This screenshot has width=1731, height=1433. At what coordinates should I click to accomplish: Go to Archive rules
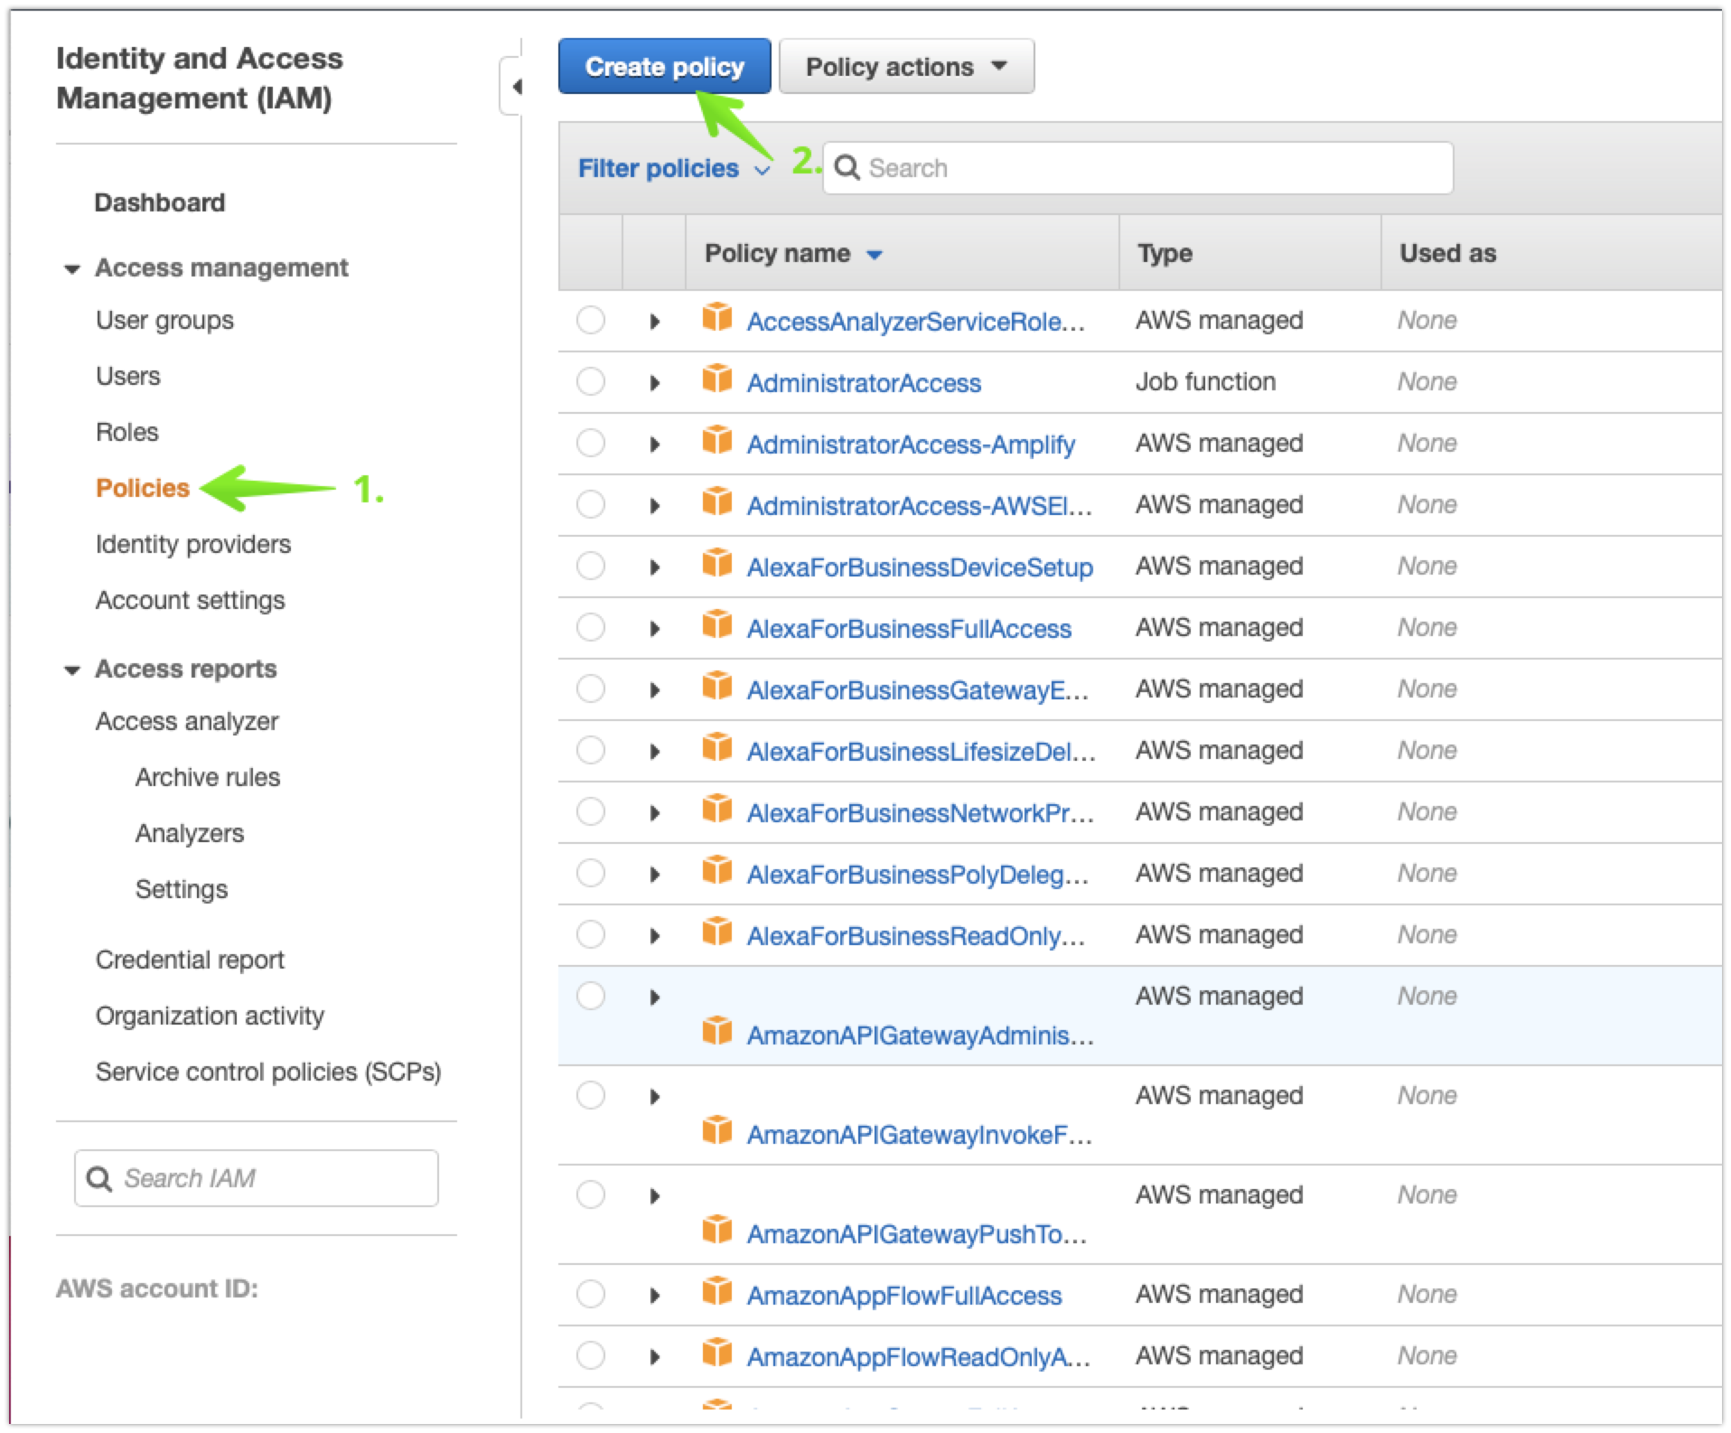coord(208,777)
